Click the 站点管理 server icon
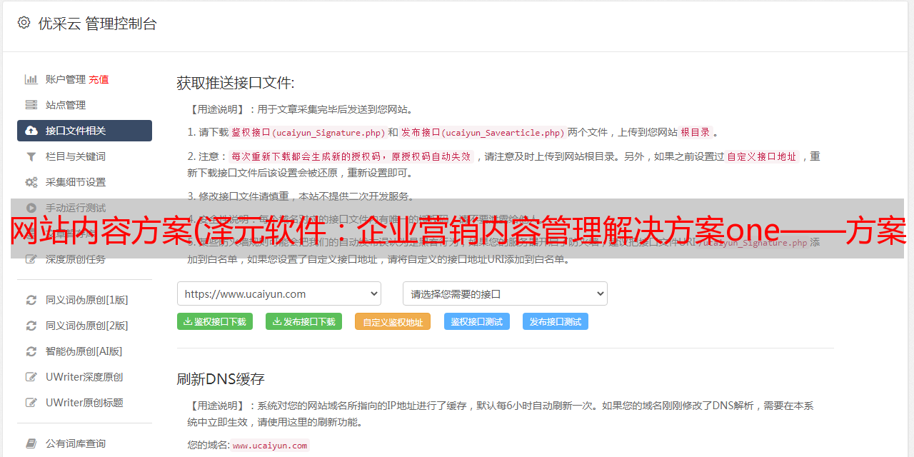The height and width of the screenshot is (457, 914). pos(31,105)
